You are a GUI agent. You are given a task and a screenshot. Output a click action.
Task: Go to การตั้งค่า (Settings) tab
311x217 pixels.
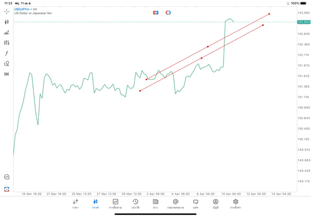pos(236,204)
